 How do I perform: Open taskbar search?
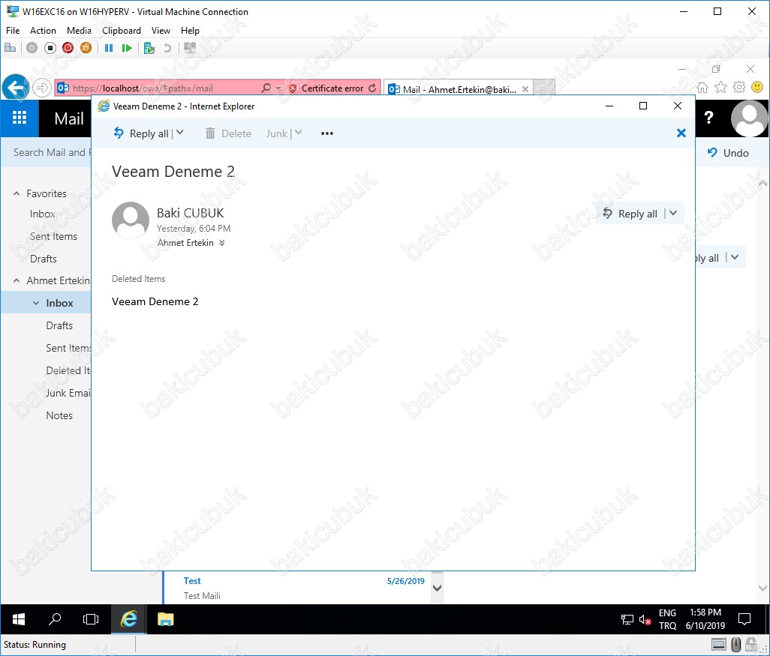pyautogui.click(x=55, y=619)
